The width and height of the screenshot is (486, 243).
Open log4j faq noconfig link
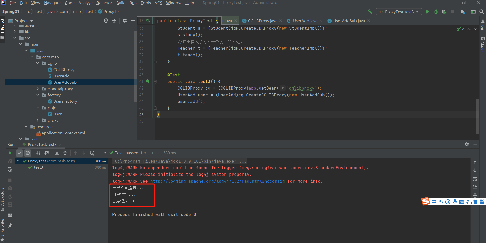pos(217,181)
